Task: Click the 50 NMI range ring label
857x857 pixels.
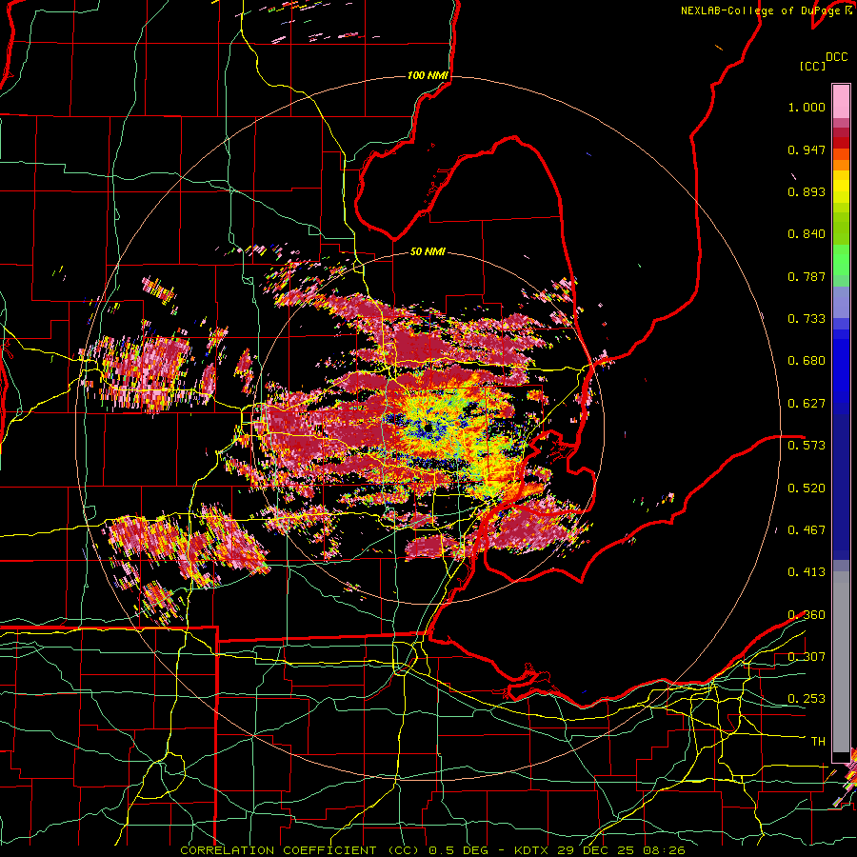Action: 428,251
